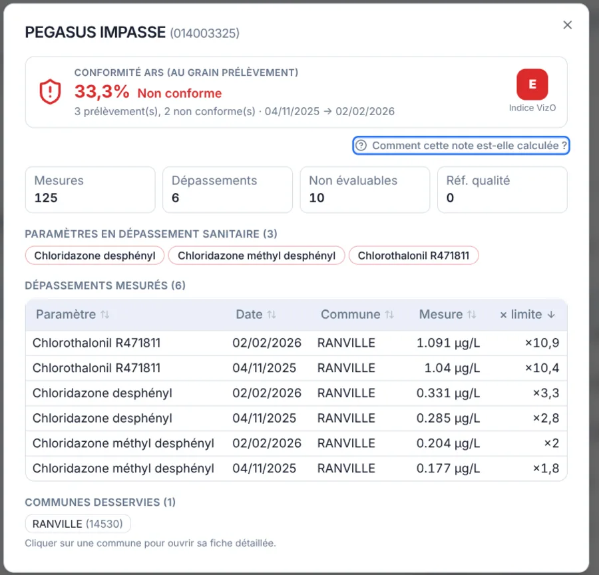The height and width of the screenshot is (575, 599).
Task: Sort table by Date column arrows
Action: (272, 314)
